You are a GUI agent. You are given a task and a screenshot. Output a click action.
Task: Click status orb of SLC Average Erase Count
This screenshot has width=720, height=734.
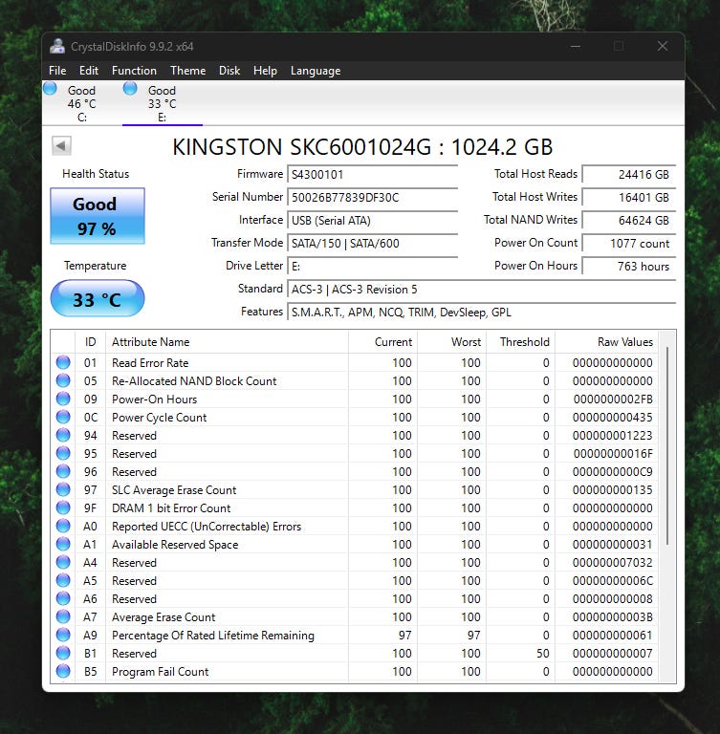[x=63, y=489]
